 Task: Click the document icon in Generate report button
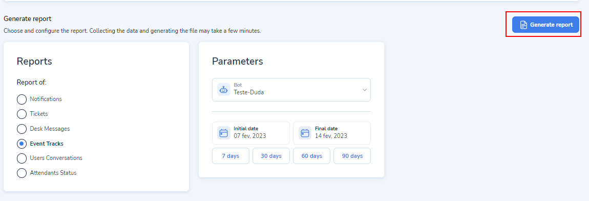coord(523,25)
